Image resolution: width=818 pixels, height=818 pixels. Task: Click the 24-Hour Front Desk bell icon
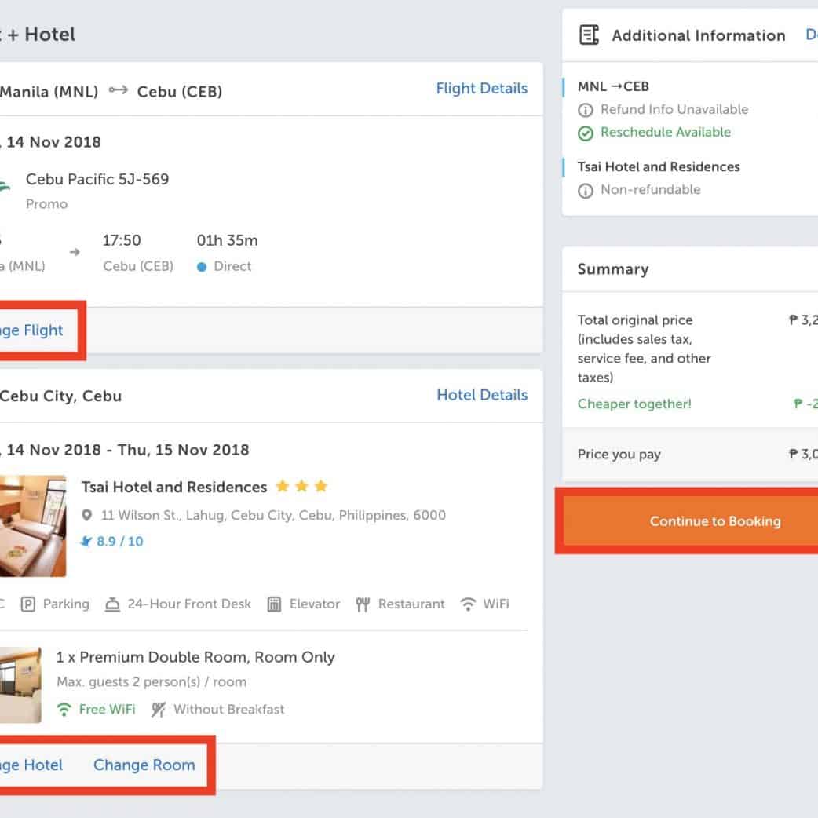112,604
